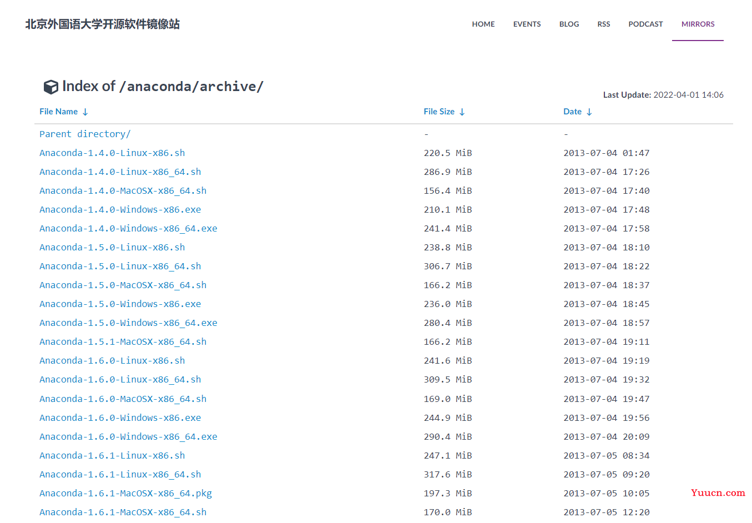This screenshot has height=523, width=752.
Task: Click the date 2013-07-04 17:26
Action: coord(607,172)
